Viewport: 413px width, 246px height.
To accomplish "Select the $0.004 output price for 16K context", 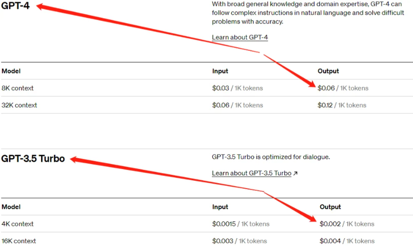I will (330, 241).
